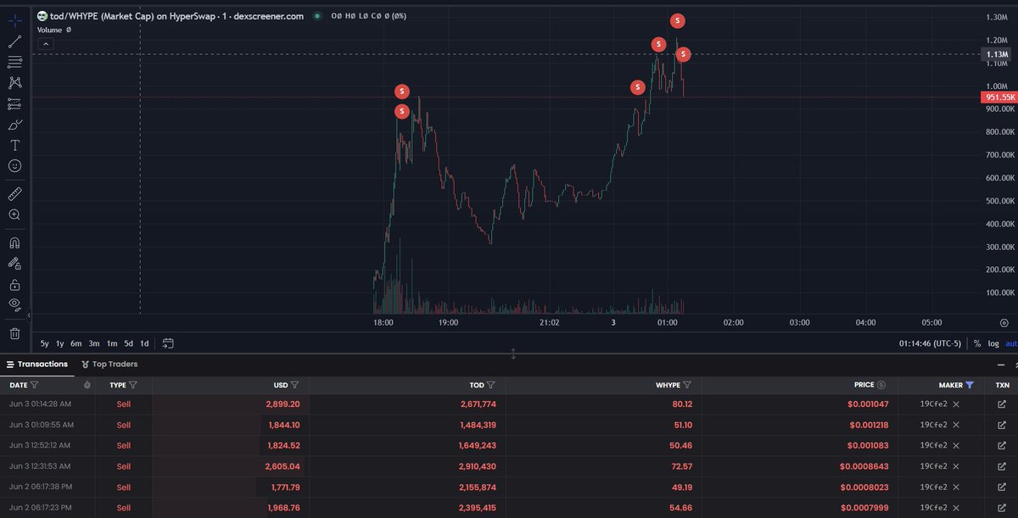Open transaction link for 12:52:12 AM sell

1002,445
